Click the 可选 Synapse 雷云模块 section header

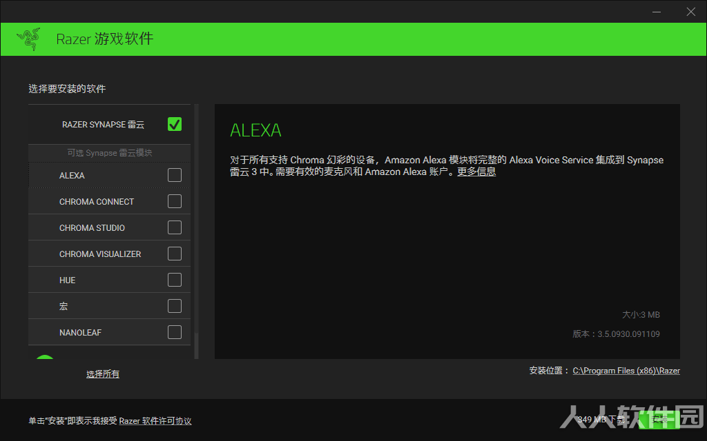pyautogui.click(x=110, y=153)
